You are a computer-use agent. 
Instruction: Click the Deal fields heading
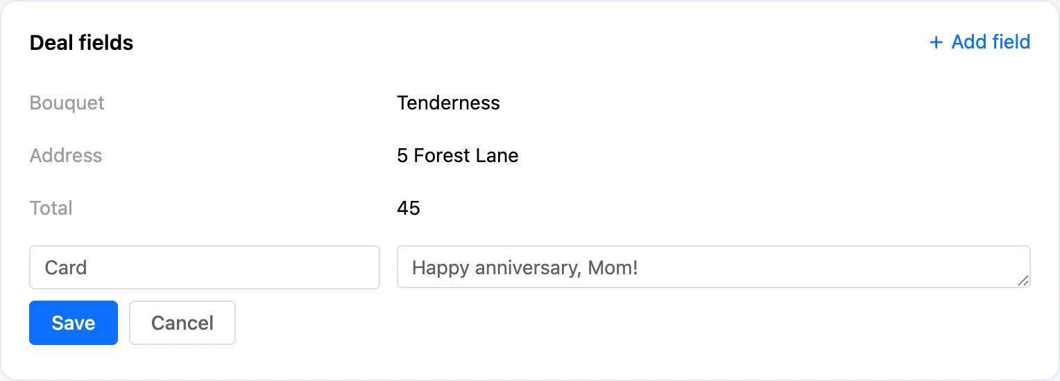(x=81, y=43)
